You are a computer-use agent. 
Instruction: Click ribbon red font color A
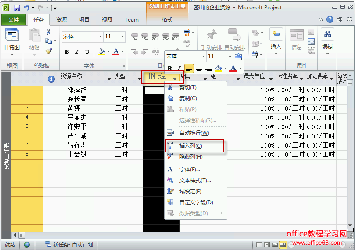(x=116, y=52)
